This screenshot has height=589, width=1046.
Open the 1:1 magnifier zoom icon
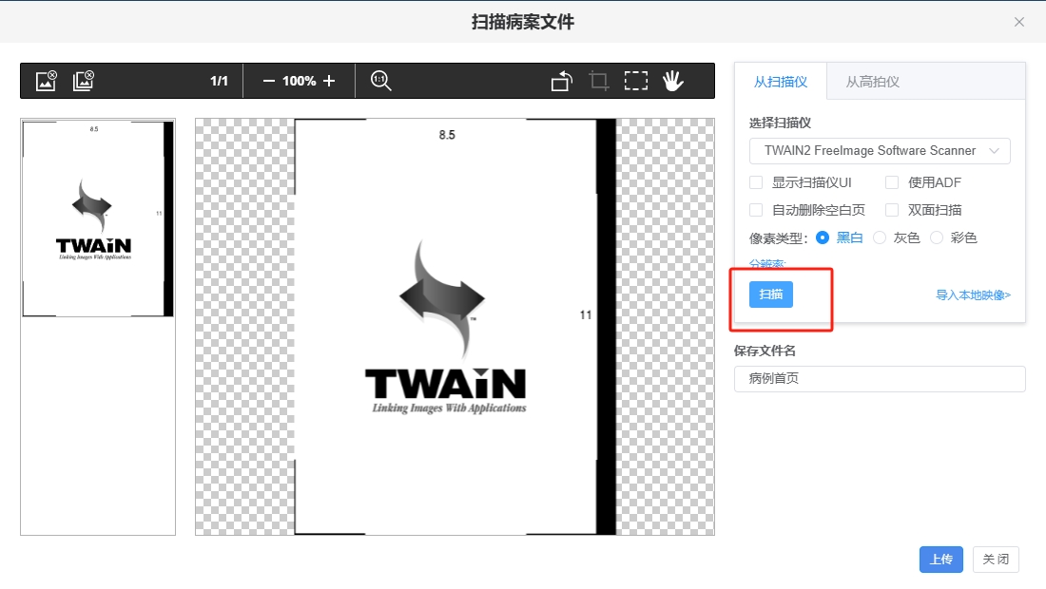tap(380, 80)
